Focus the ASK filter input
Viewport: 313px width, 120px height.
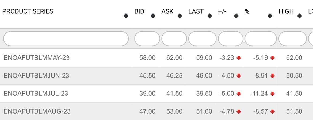point(174,39)
